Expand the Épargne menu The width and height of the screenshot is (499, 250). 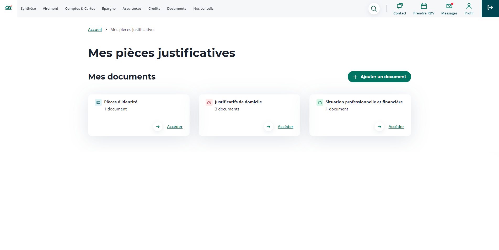pyautogui.click(x=109, y=9)
